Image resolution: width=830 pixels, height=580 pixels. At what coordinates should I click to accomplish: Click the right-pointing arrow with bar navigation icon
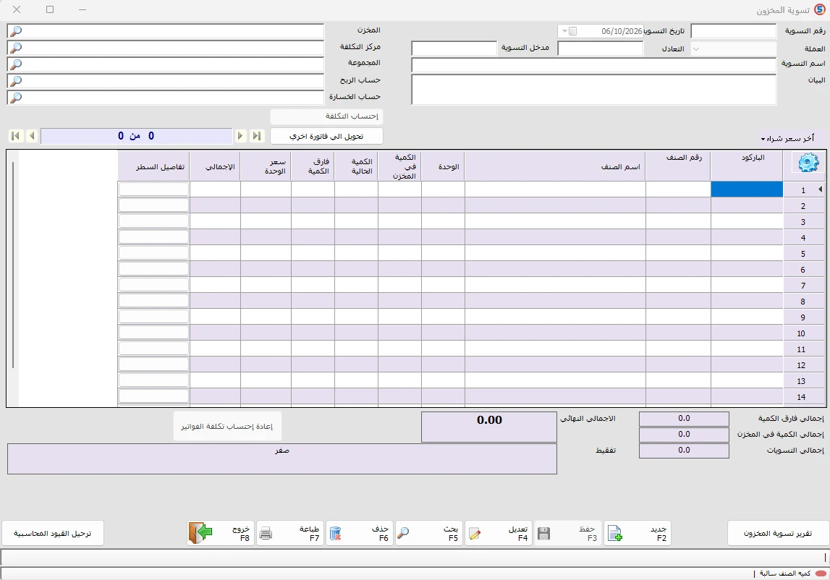click(x=257, y=136)
